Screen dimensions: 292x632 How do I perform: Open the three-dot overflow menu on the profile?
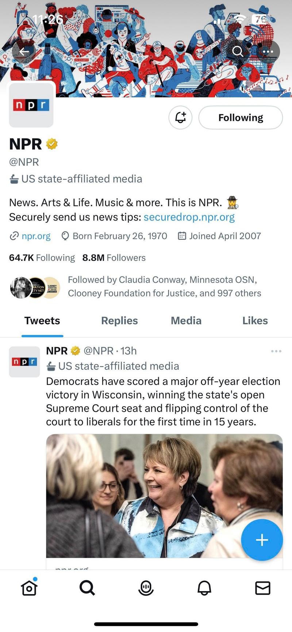click(268, 51)
